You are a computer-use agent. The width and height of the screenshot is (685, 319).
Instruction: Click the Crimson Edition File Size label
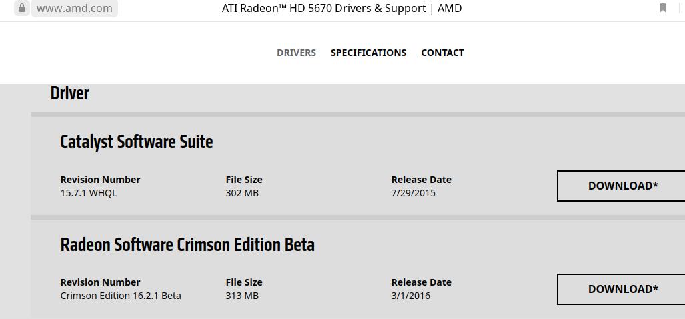click(244, 282)
